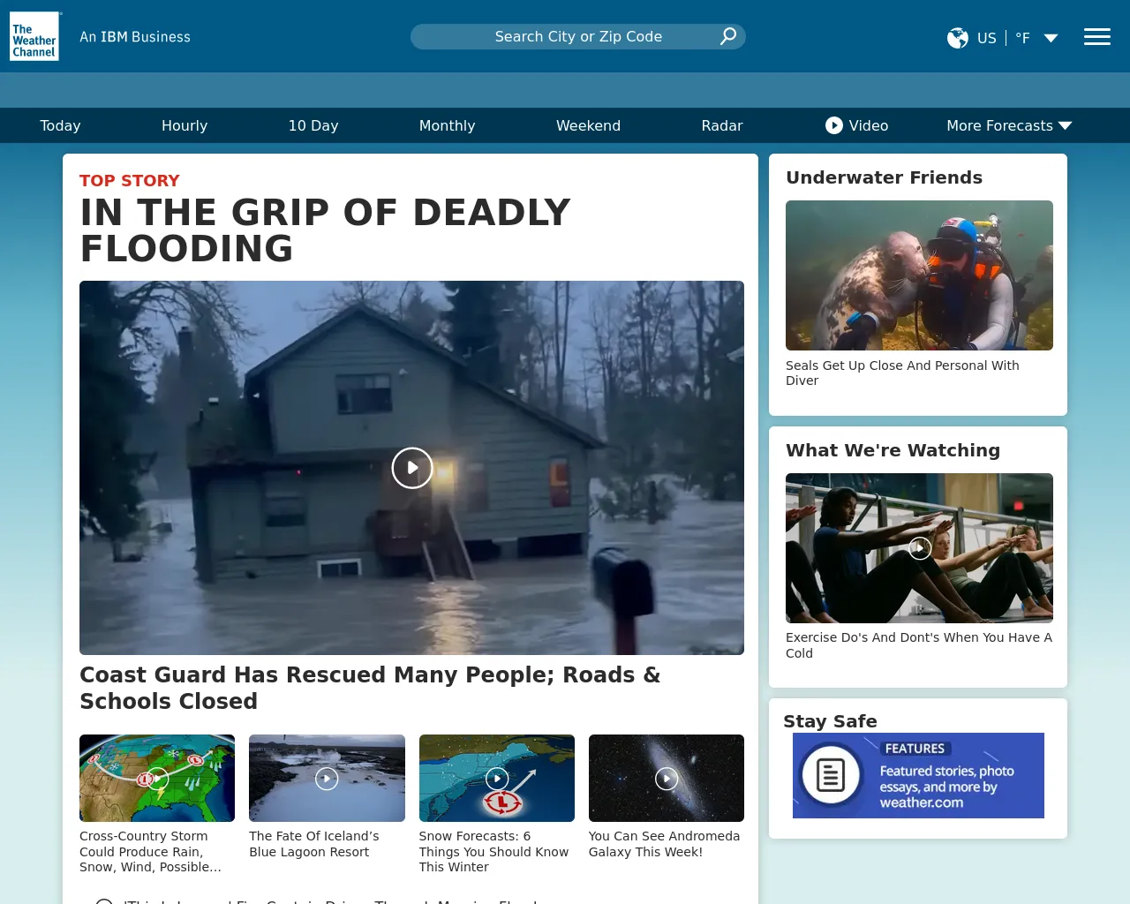The height and width of the screenshot is (904, 1130).
Task: Play the exercise video in What We're Watching
Action: click(x=919, y=548)
